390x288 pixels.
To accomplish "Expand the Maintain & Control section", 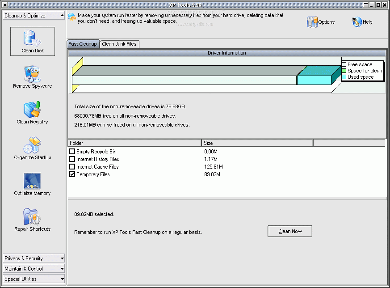I will (x=34, y=269).
